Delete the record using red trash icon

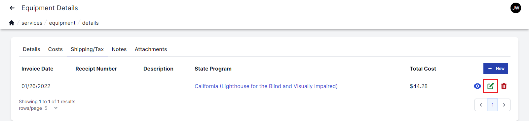point(504,86)
